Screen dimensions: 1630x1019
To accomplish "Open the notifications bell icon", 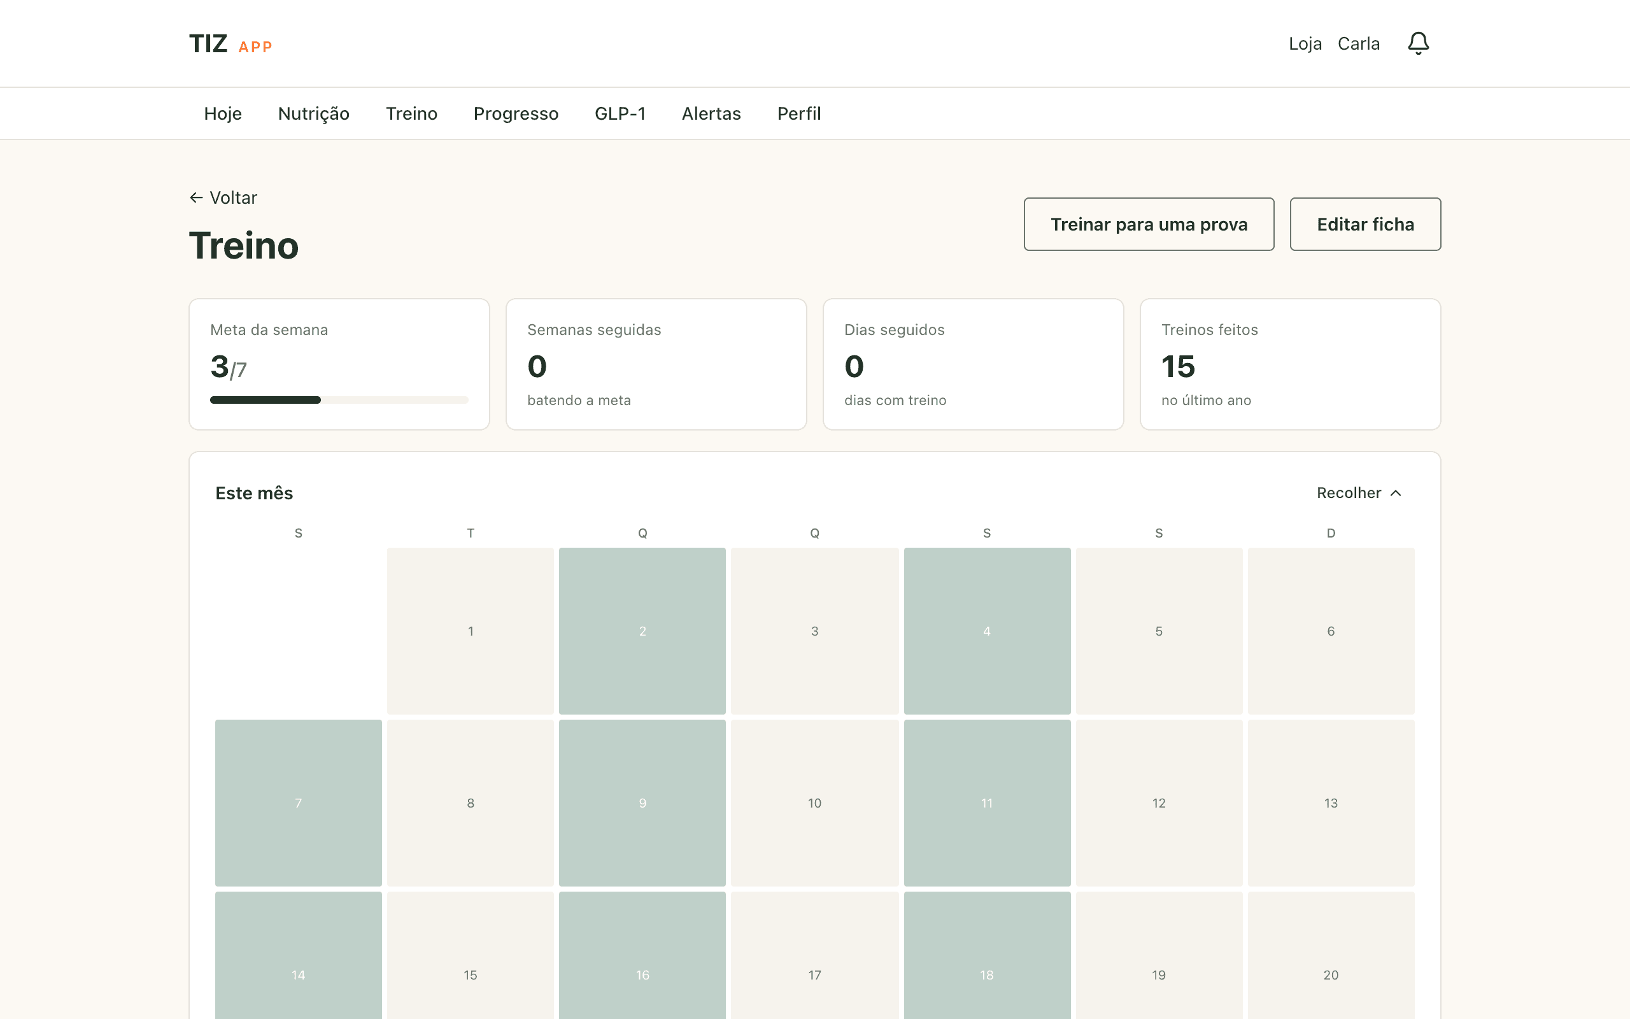I will pyautogui.click(x=1418, y=44).
